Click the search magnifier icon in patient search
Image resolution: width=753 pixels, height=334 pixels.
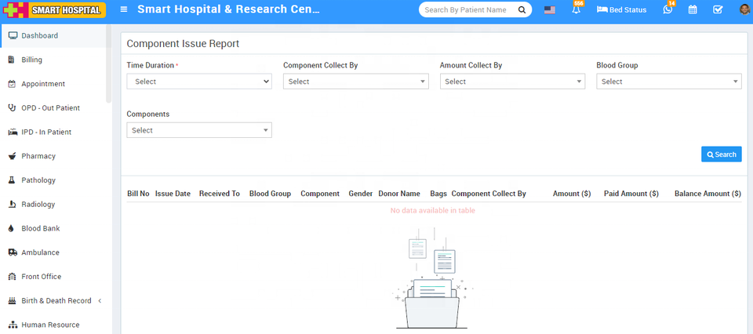[522, 9]
